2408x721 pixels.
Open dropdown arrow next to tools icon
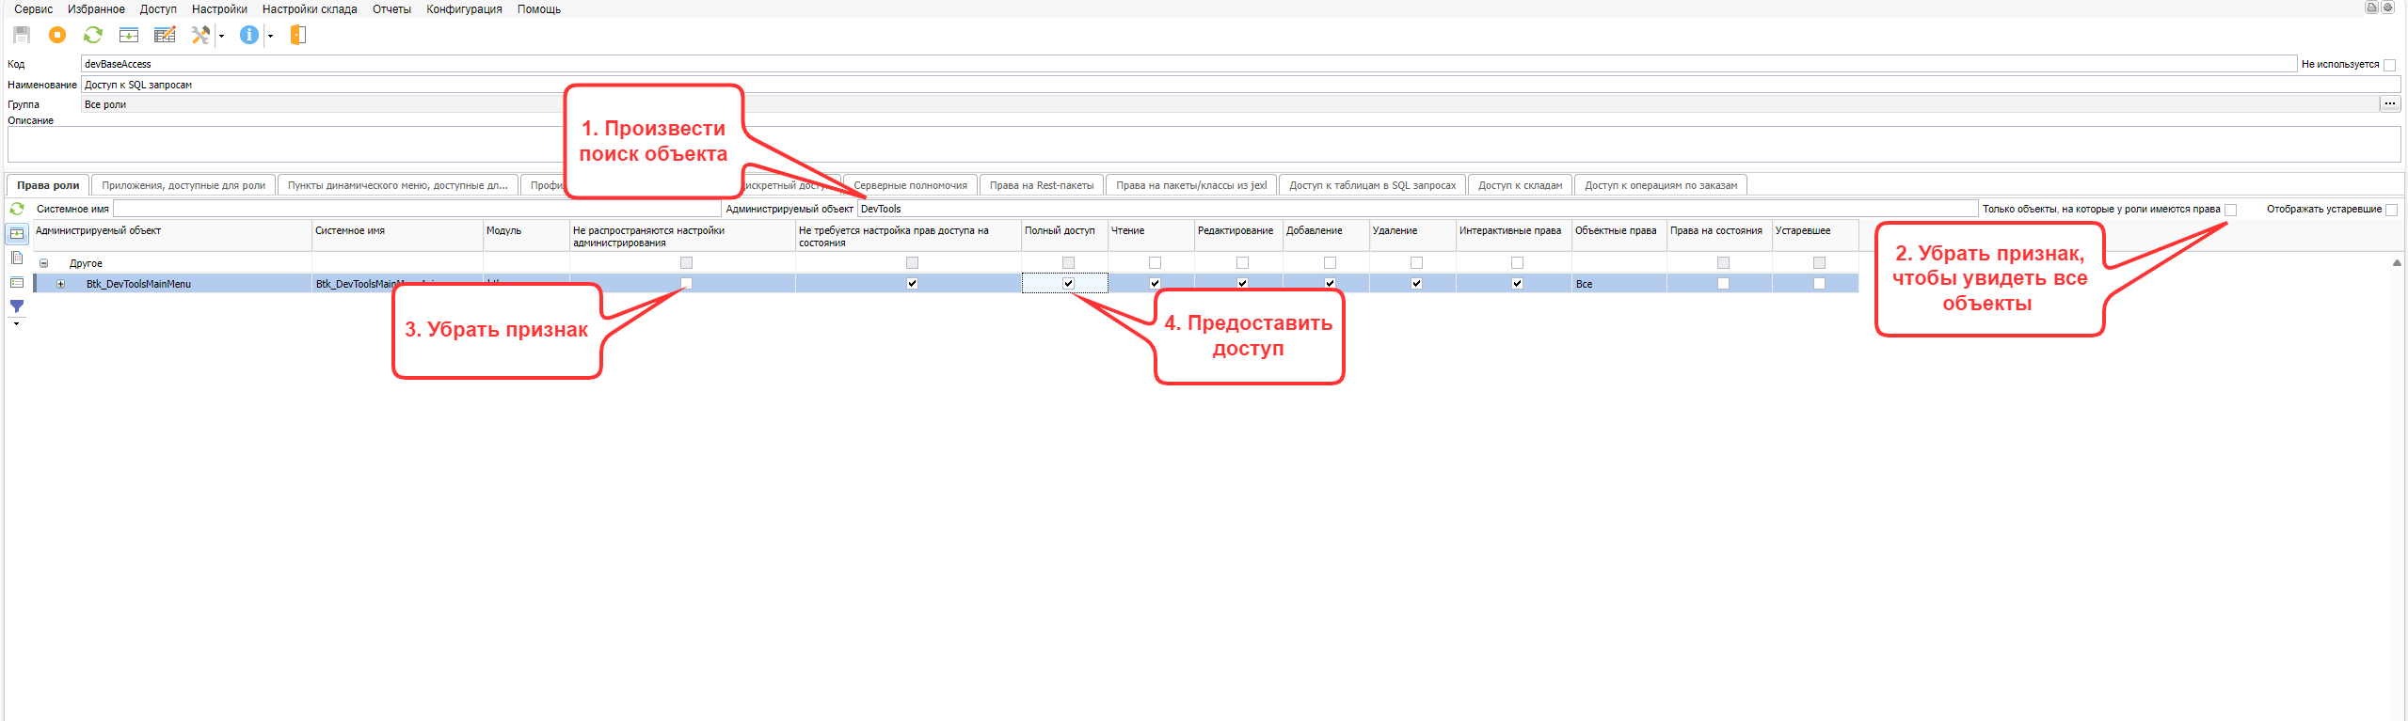[x=222, y=37]
